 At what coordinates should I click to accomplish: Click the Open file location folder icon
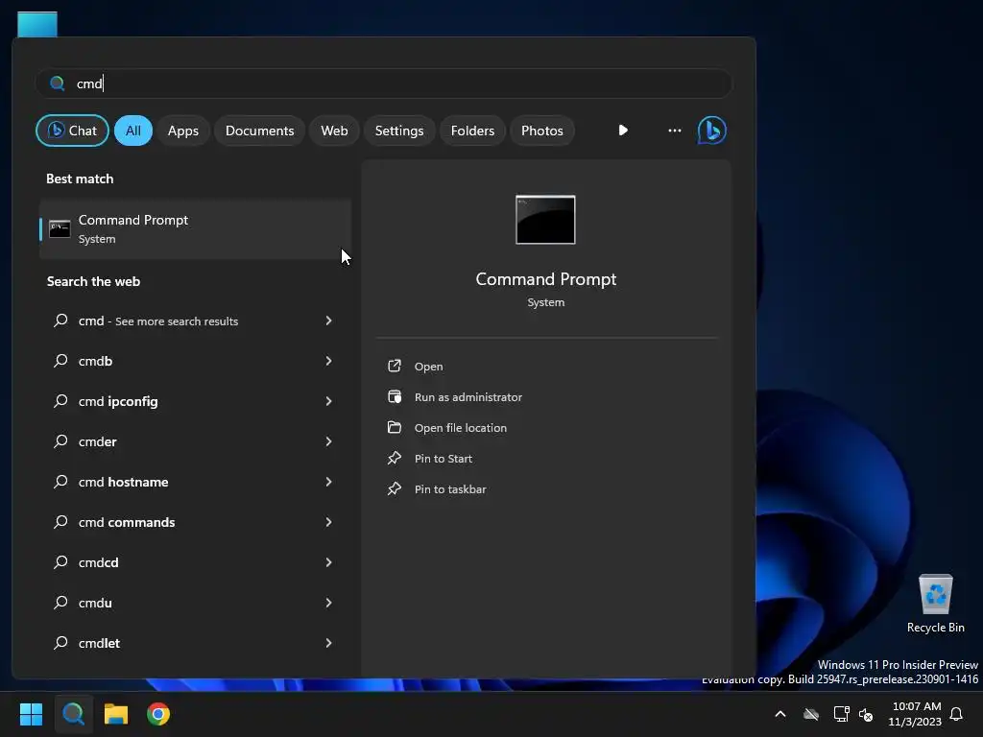tap(395, 427)
